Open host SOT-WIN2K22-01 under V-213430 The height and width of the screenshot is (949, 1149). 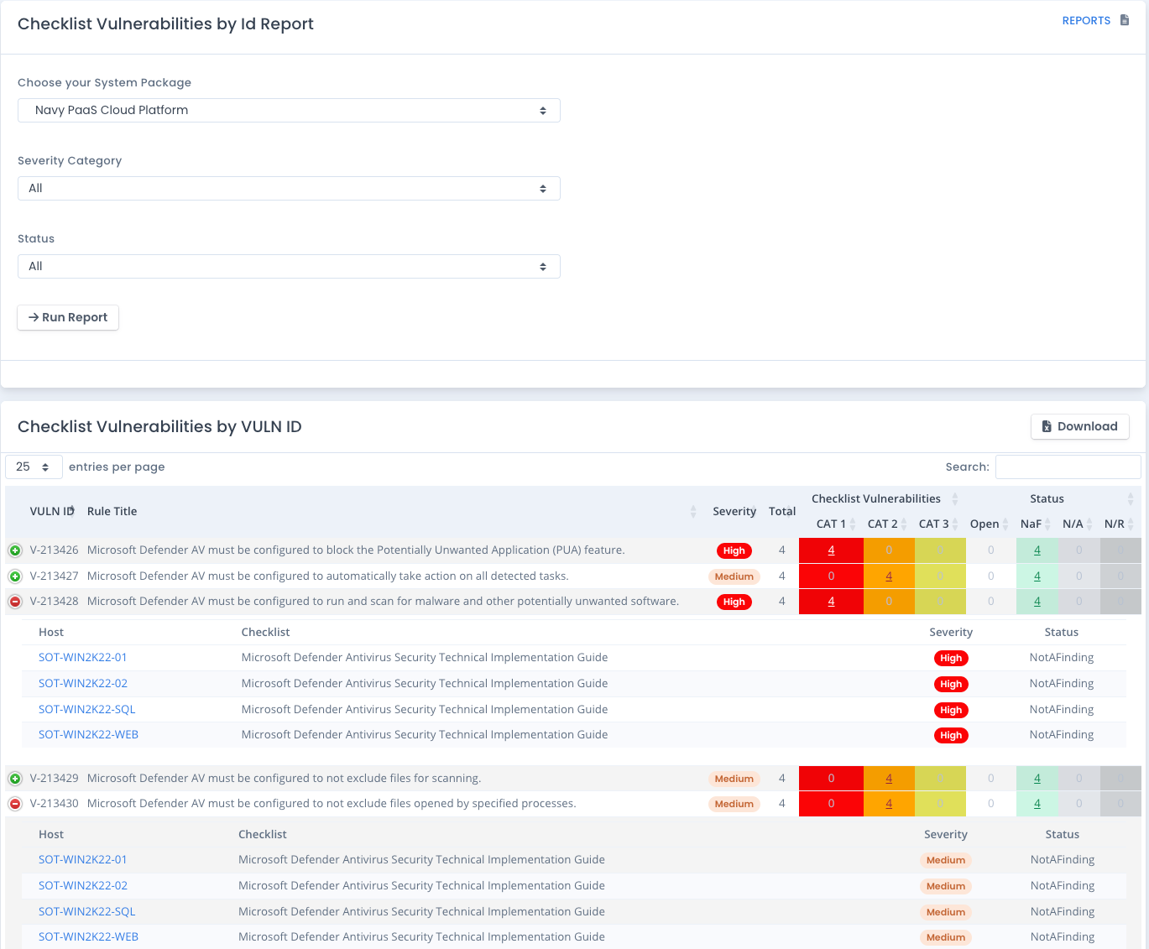[83, 860]
